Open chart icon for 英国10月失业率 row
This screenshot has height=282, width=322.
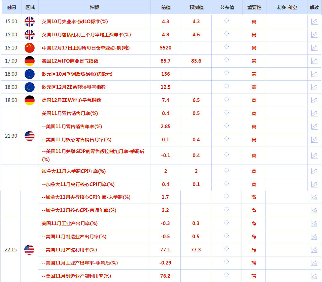(314, 22)
